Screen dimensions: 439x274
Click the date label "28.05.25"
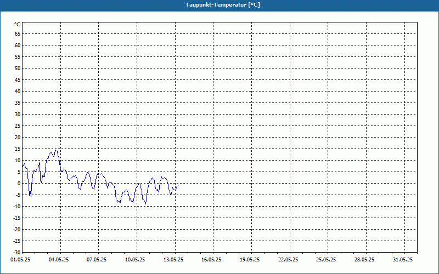[x=364, y=260]
